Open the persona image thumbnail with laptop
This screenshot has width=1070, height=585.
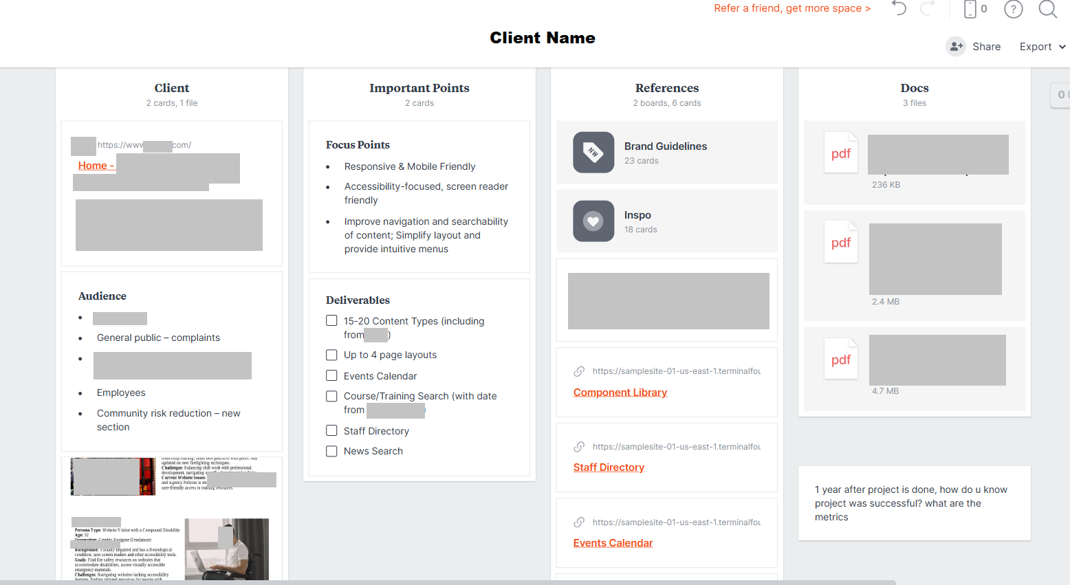click(x=226, y=549)
